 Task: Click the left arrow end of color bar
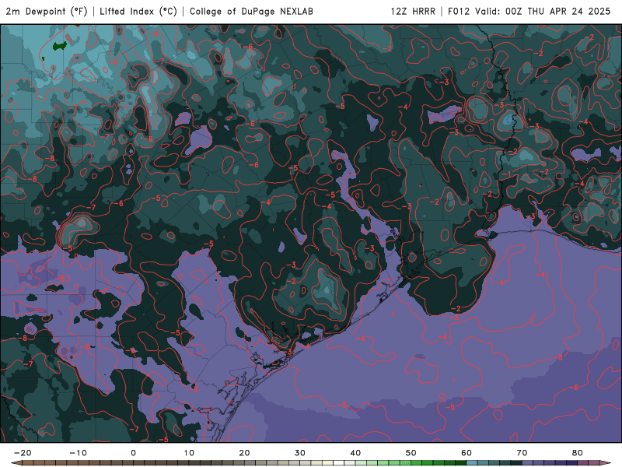click(x=16, y=462)
